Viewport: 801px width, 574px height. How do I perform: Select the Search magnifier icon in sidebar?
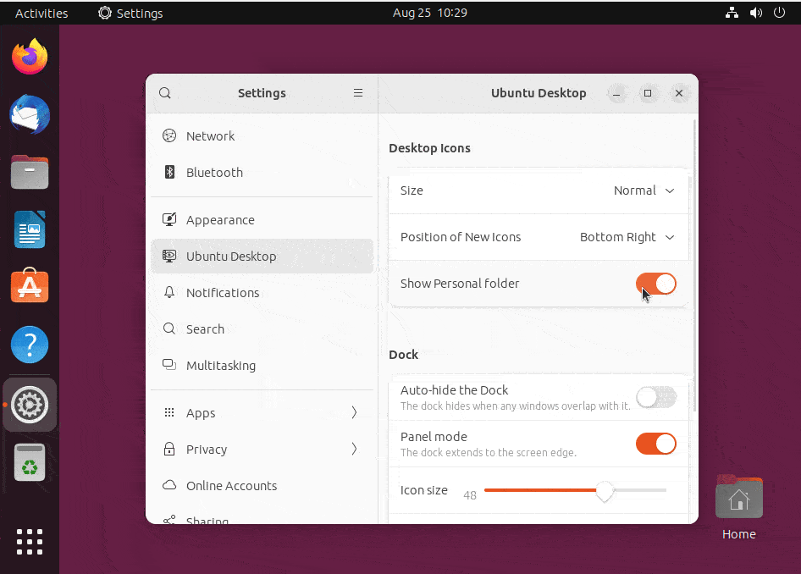pyautogui.click(x=171, y=328)
